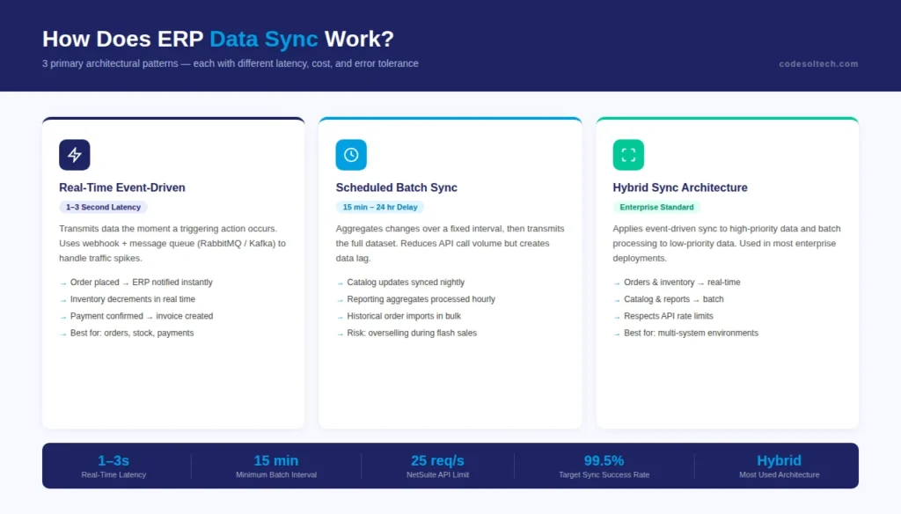Click the green Hybrid Sync frame icon
The height and width of the screenshot is (514, 901).
point(628,155)
